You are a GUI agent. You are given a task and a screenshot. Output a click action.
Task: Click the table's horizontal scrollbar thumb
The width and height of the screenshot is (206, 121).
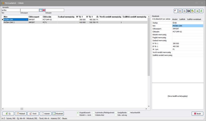(22, 109)
